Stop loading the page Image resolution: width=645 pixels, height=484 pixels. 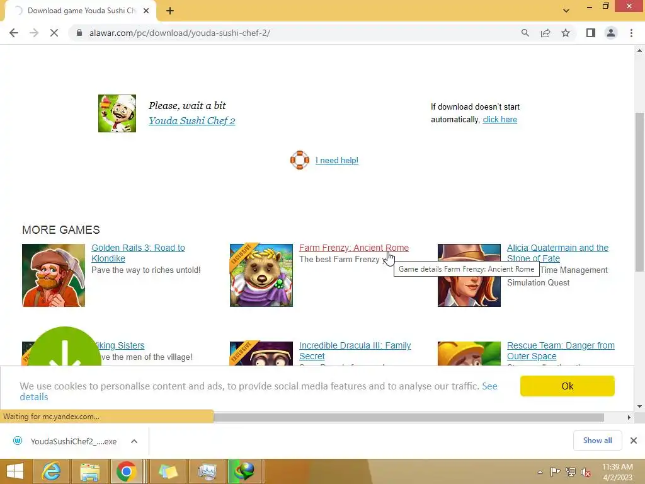coord(54,33)
